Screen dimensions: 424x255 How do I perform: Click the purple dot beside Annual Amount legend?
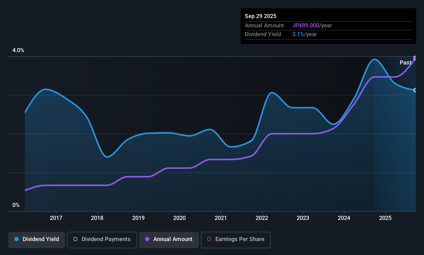pyautogui.click(x=147, y=239)
